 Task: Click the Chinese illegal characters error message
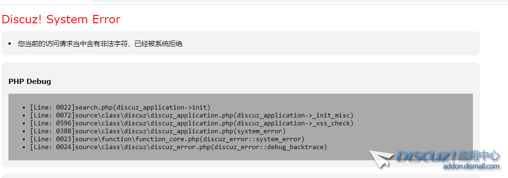point(100,44)
